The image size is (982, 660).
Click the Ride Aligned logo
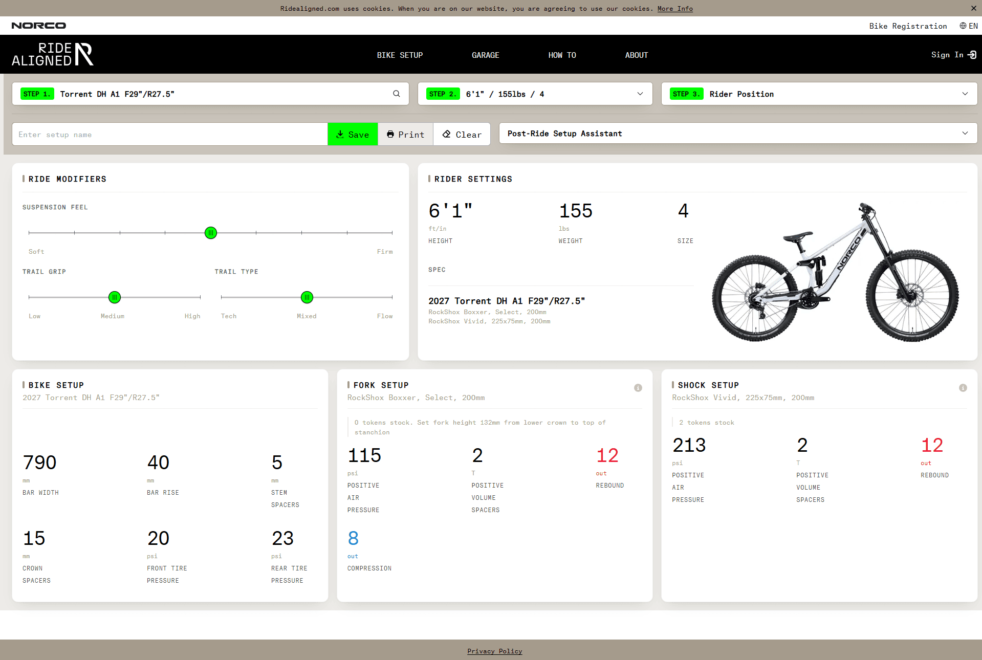click(x=53, y=54)
